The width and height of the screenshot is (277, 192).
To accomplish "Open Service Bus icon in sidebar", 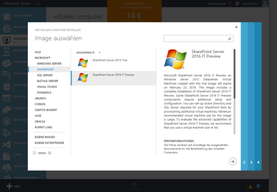I will pyautogui.click(x=7, y=133).
